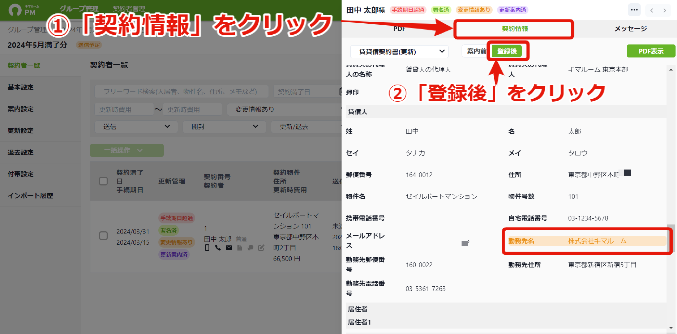Click the 2024/03/15 procedure deadline in the table
The width and height of the screenshot is (677, 334).
(133, 242)
